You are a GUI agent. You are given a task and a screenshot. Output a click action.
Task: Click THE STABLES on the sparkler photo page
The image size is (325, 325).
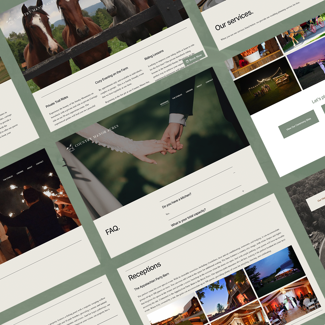tap(8, 178)
